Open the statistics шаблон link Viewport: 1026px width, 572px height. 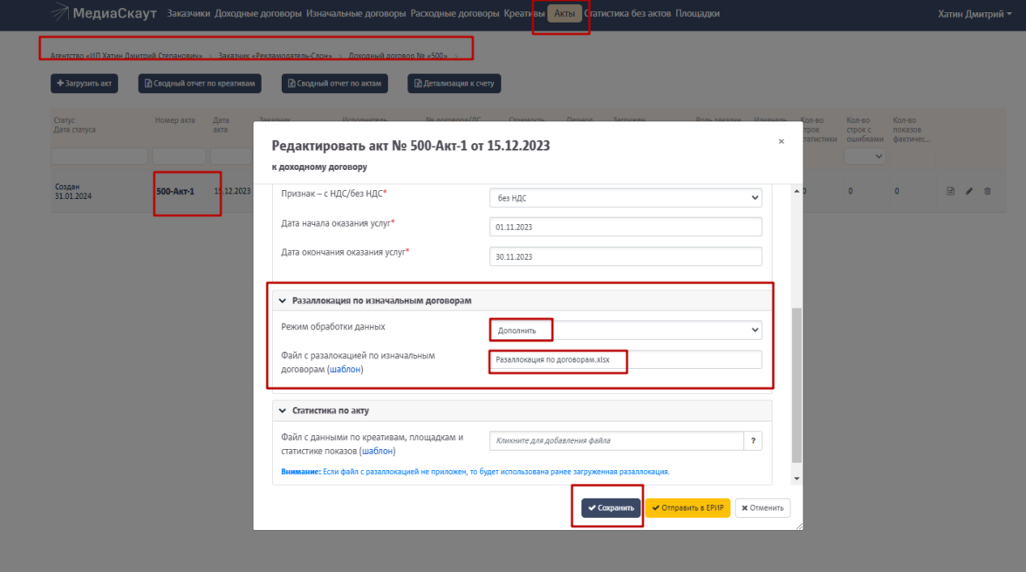[378, 451]
